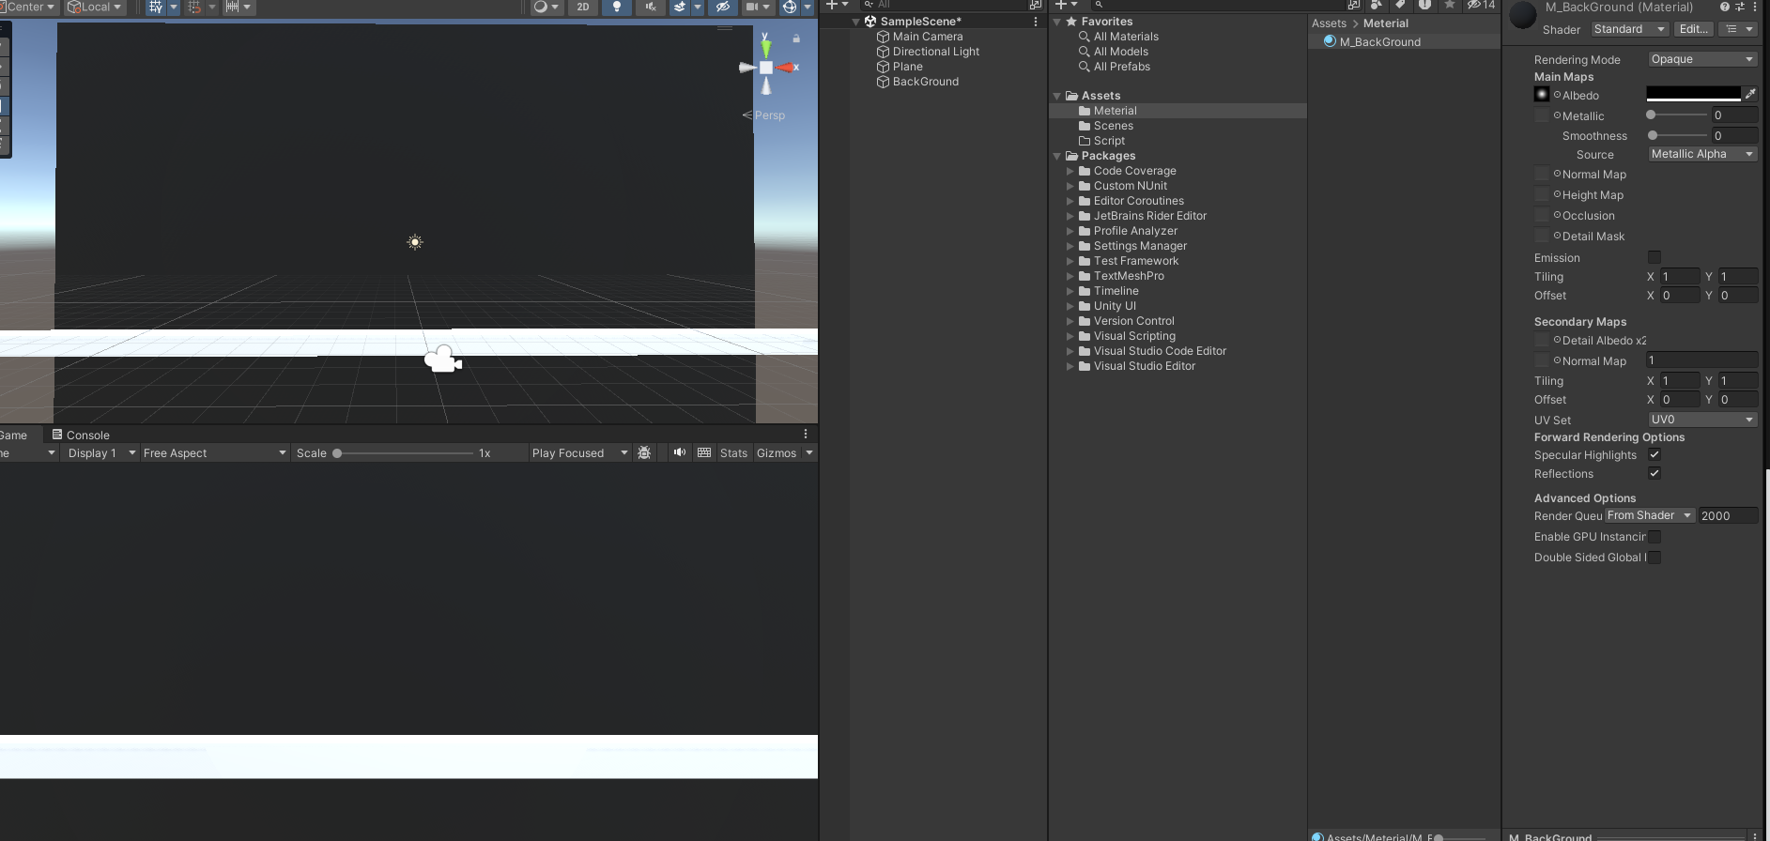Toggle grid snapping icon
The image size is (1770, 841).
pos(194,7)
